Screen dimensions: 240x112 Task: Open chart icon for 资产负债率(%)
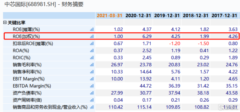(92, 93)
